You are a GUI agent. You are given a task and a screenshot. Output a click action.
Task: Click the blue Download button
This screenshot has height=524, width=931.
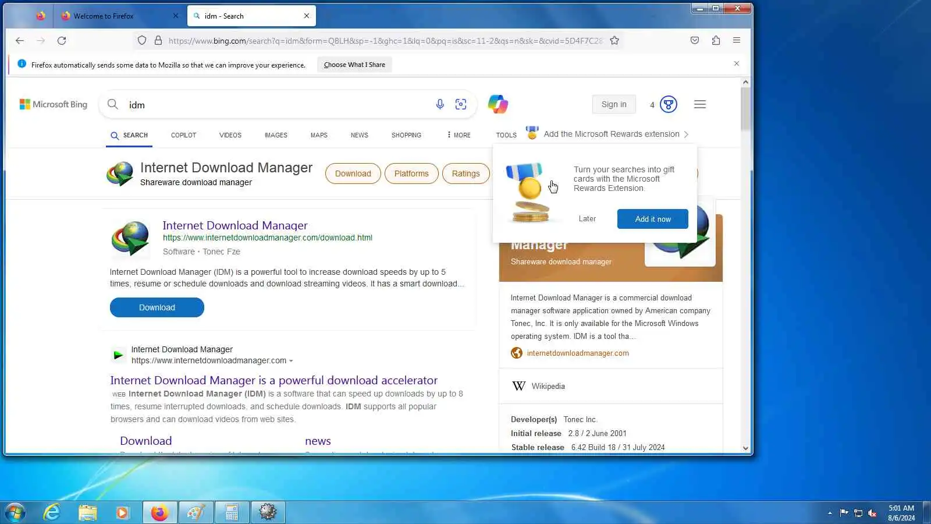157,307
